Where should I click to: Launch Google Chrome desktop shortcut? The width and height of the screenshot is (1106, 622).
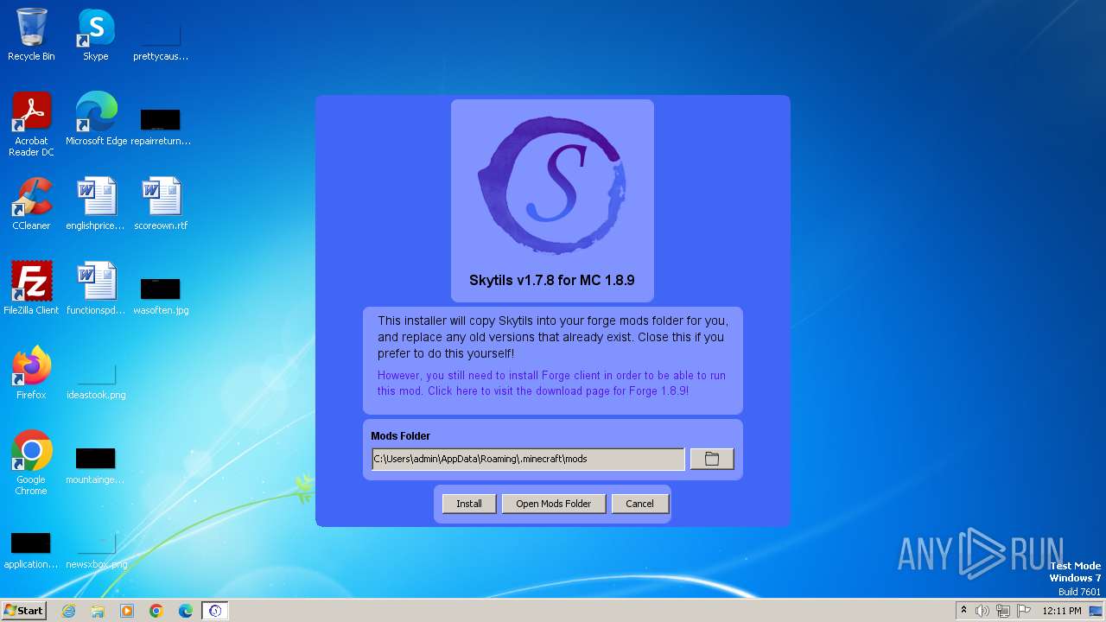[31, 463]
